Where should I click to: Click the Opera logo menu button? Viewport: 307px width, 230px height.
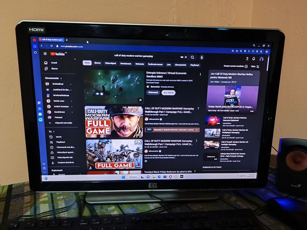[x=35, y=40]
